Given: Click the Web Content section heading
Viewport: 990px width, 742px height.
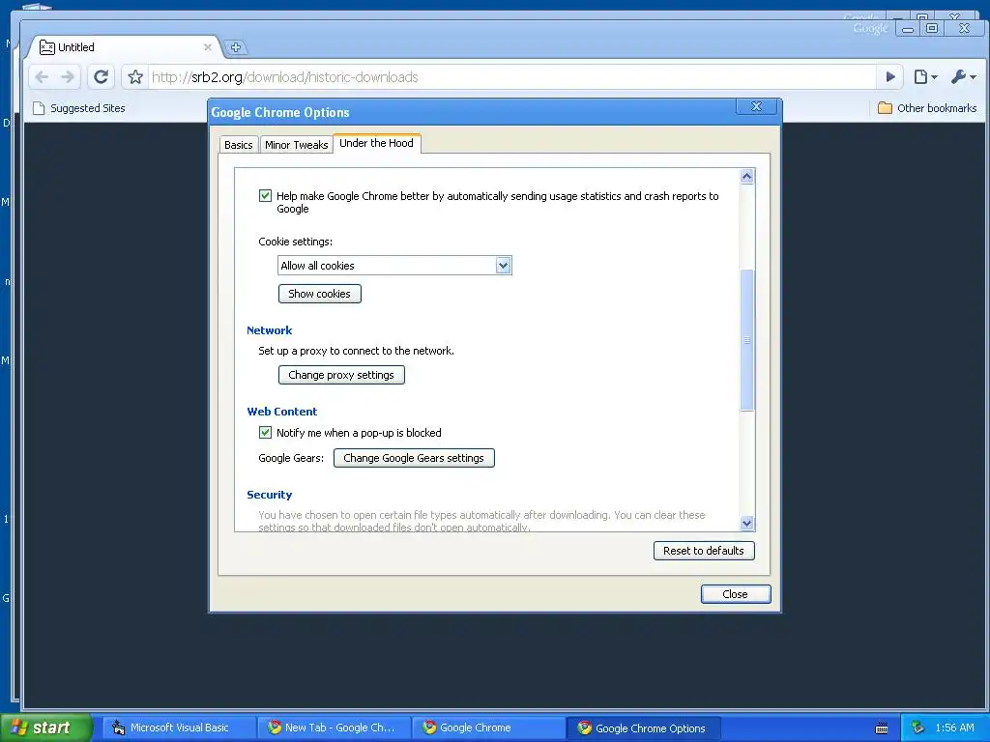Looking at the screenshot, I should pos(282,412).
